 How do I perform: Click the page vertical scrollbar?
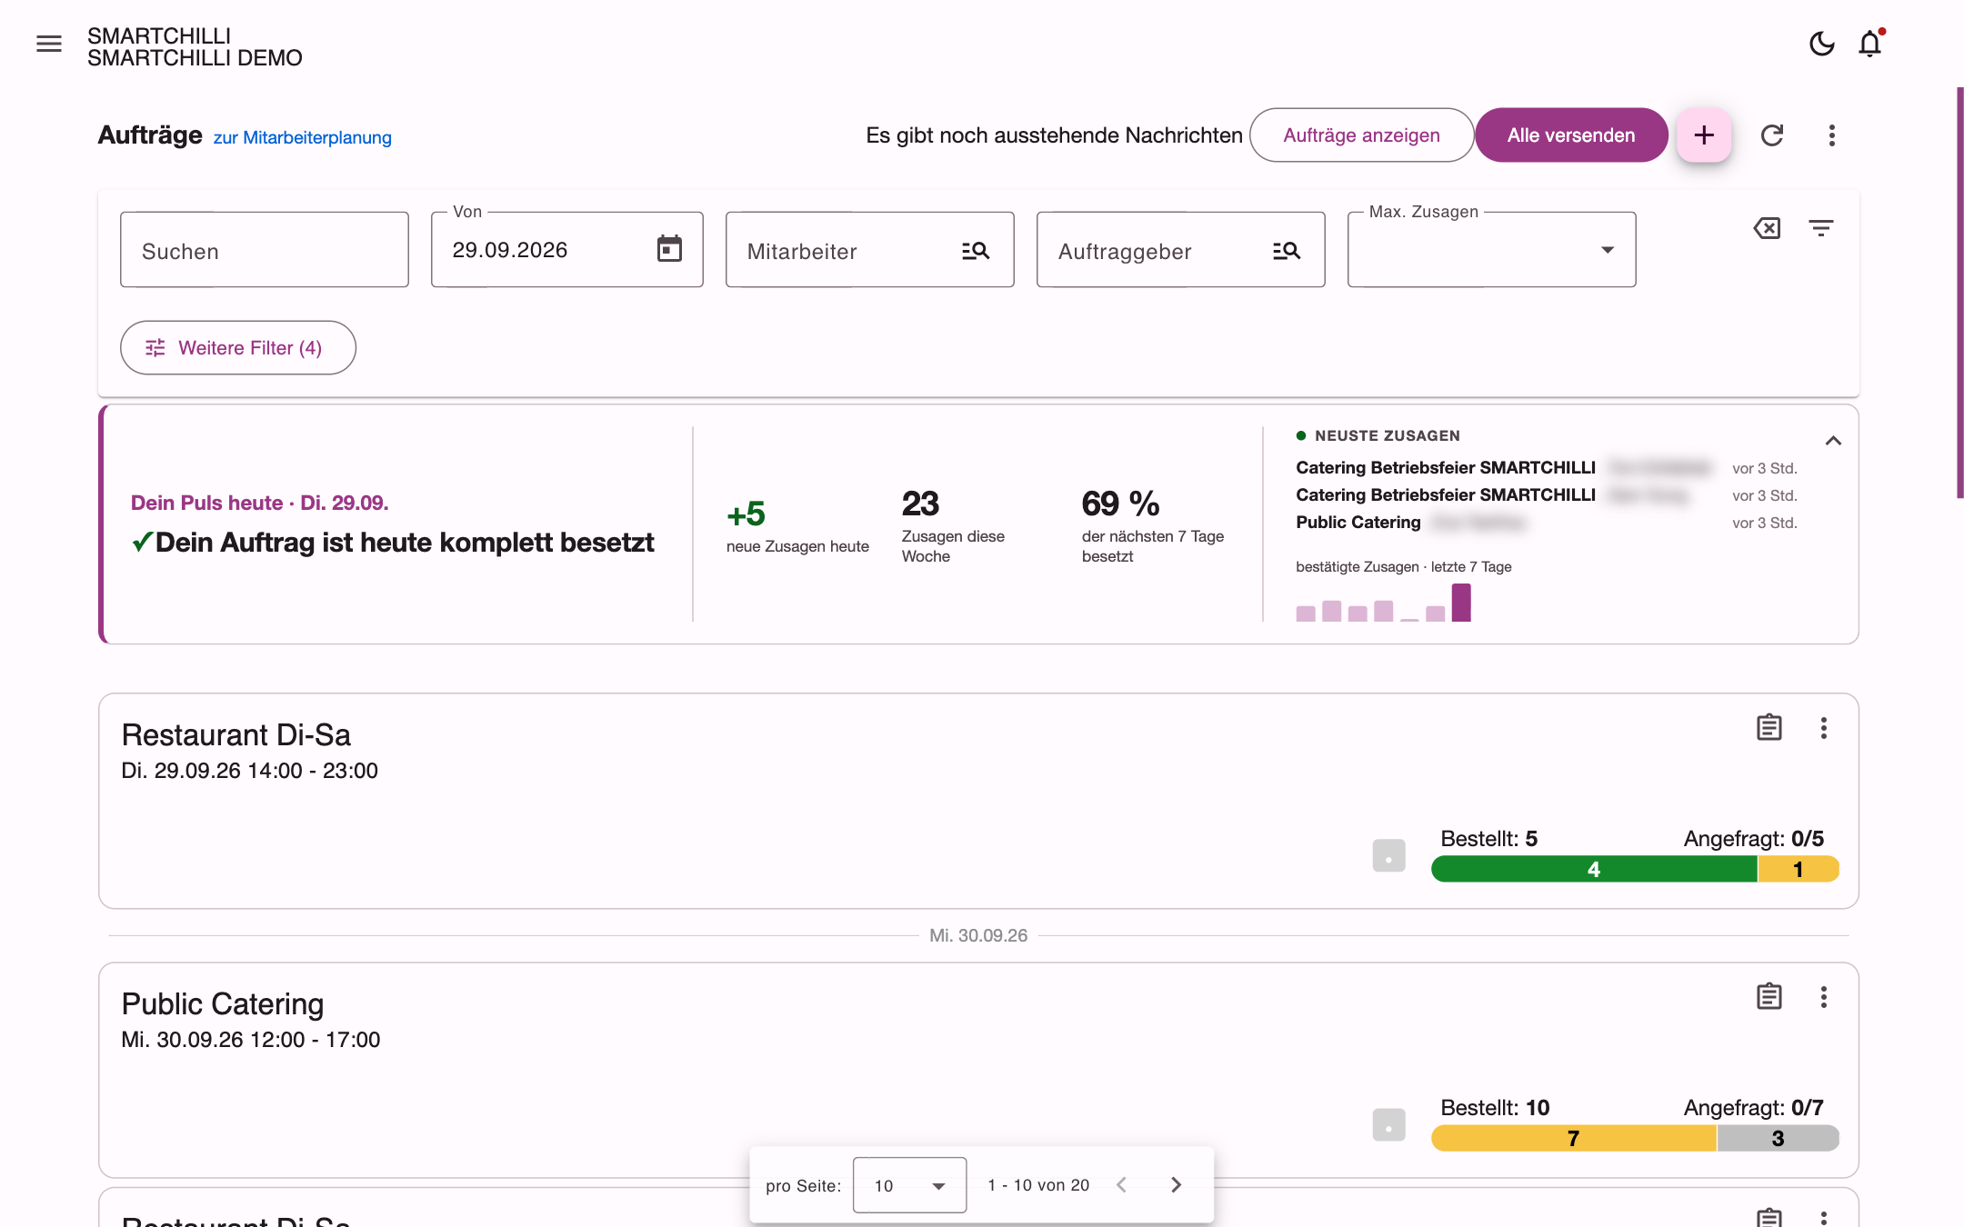coord(1959,293)
